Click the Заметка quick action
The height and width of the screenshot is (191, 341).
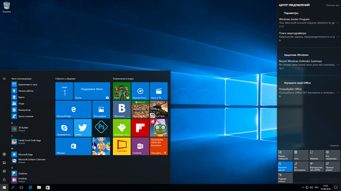(x=317, y=155)
